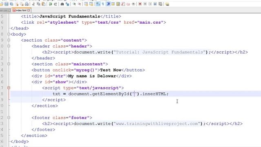The width and height of the screenshot is (261, 147).
Task: Click the href value main.css
Action: [150, 22]
